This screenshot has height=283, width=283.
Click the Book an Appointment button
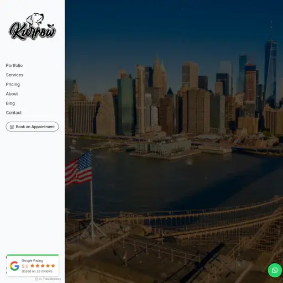coord(32,127)
